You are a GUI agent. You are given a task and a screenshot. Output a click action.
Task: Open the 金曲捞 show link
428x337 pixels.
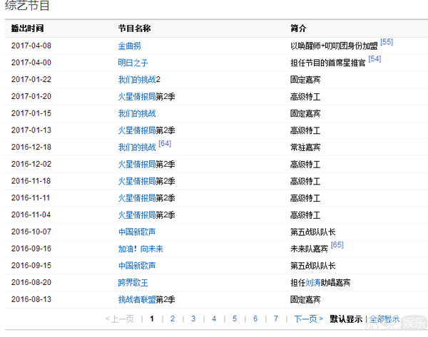129,46
